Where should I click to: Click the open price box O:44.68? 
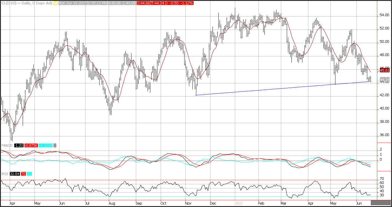(x=143, y=3)
